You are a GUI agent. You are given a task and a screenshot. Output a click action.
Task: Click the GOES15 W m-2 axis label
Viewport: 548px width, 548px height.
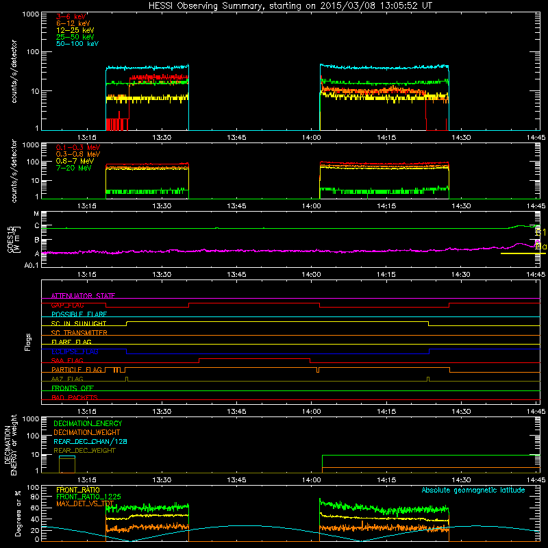[14, 239]
